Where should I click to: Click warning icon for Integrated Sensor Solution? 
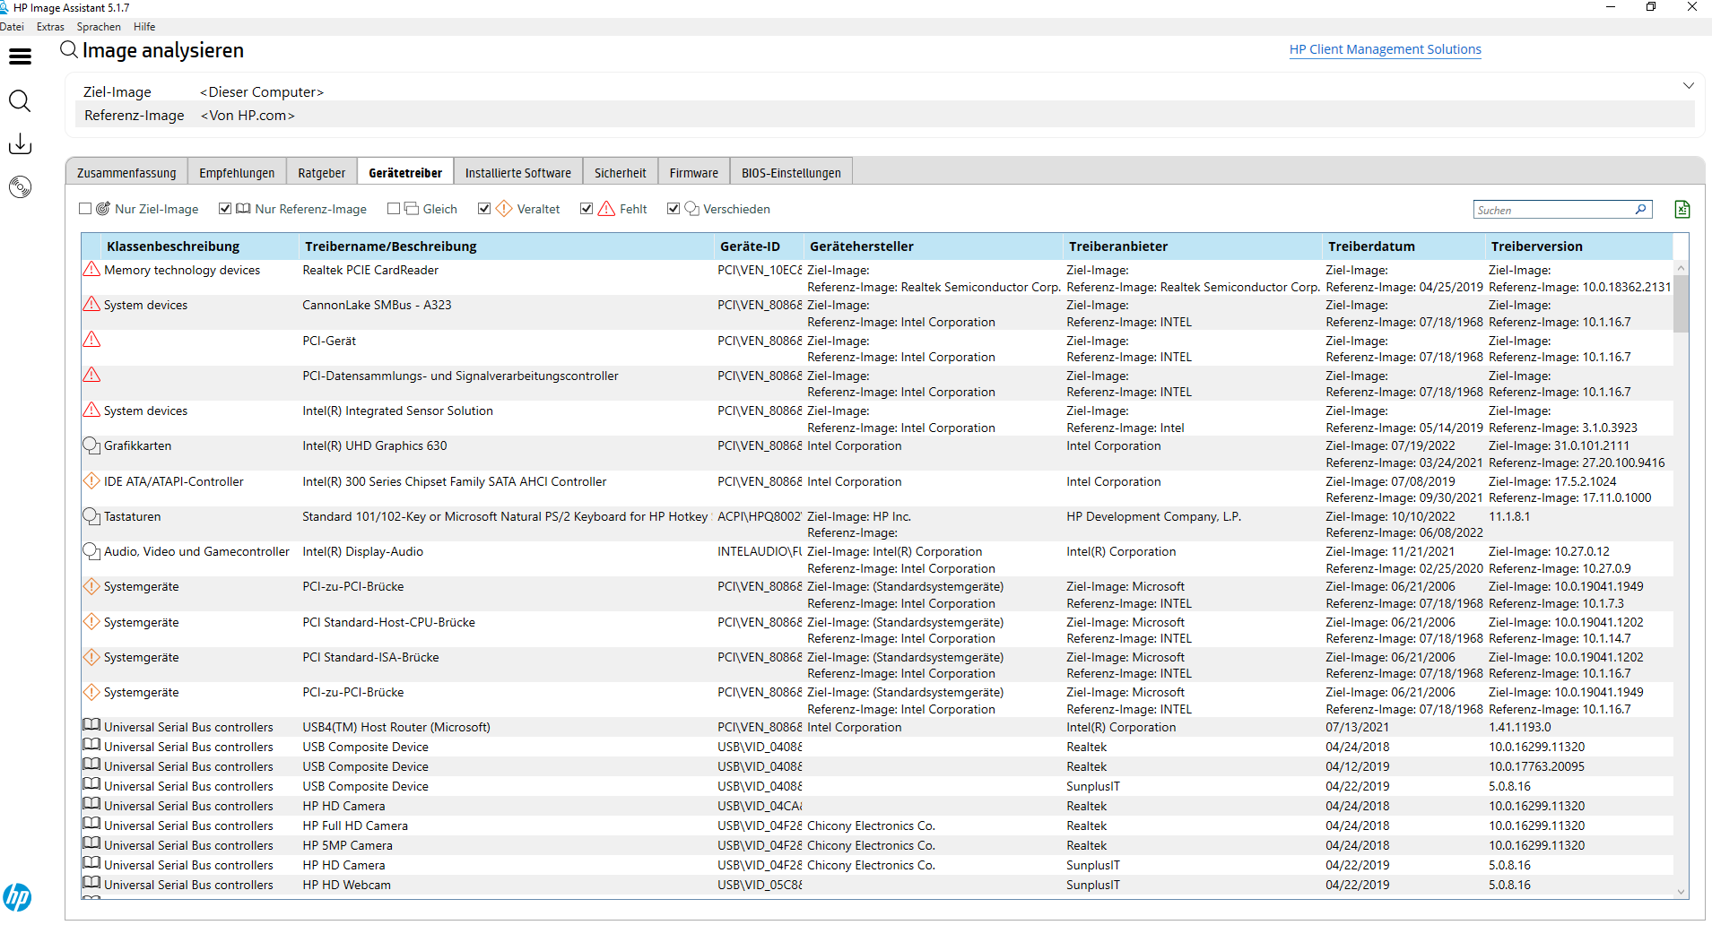tap(91, 411)
